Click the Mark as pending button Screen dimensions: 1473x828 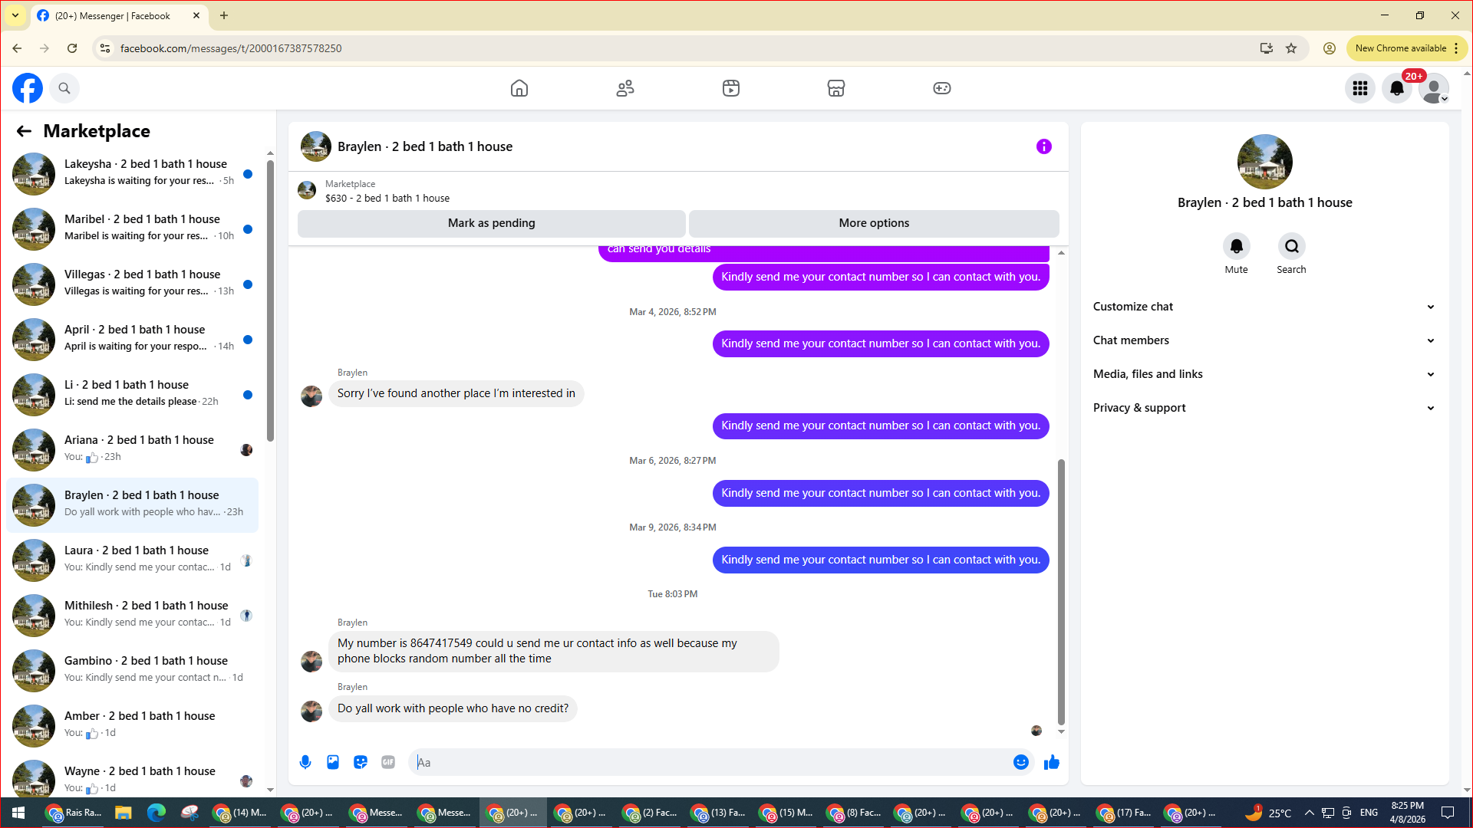point(491,223)
